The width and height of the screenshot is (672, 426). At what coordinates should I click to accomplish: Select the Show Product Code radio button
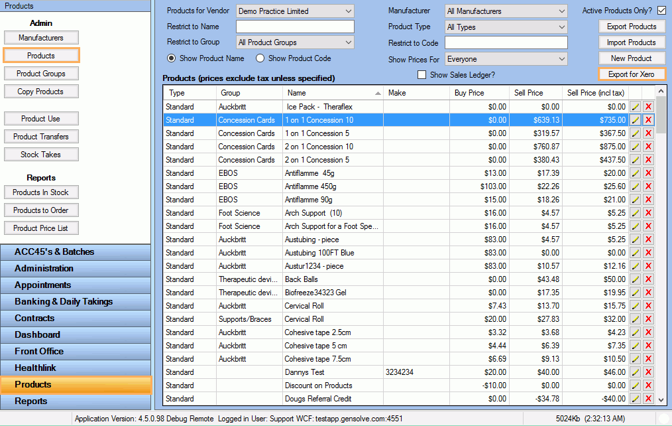pos(260,58)
